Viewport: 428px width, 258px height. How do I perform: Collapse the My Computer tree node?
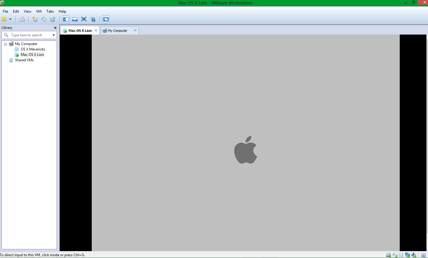(5, 44)
